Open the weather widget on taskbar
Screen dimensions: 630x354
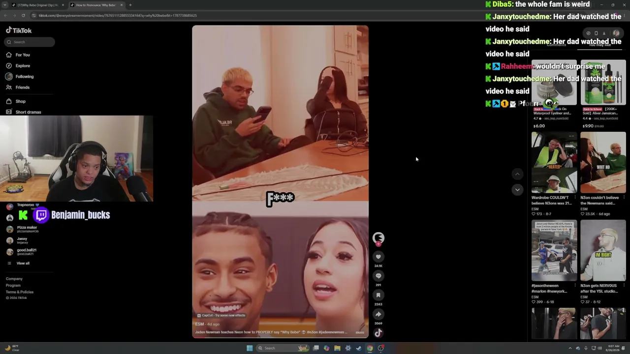click(11, 348)
